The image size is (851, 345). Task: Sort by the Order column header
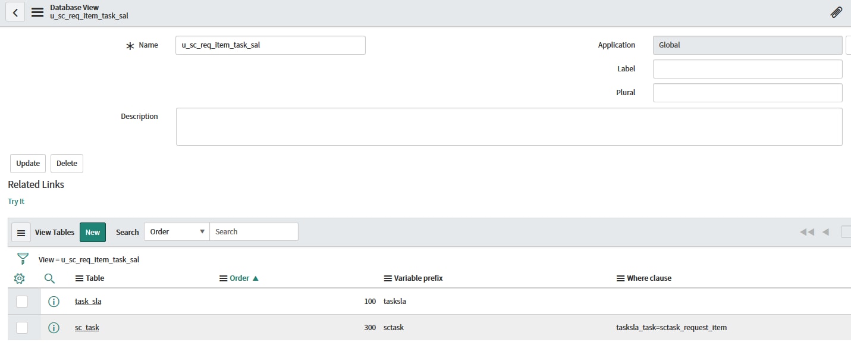pyautogui.click(x=239, y=278)
